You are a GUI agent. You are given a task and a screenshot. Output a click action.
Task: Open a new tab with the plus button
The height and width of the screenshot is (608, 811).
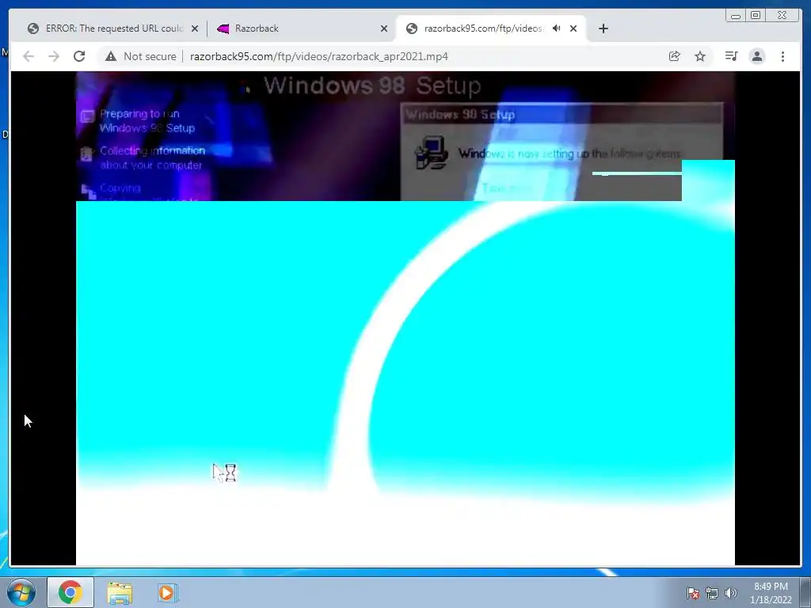603,28
